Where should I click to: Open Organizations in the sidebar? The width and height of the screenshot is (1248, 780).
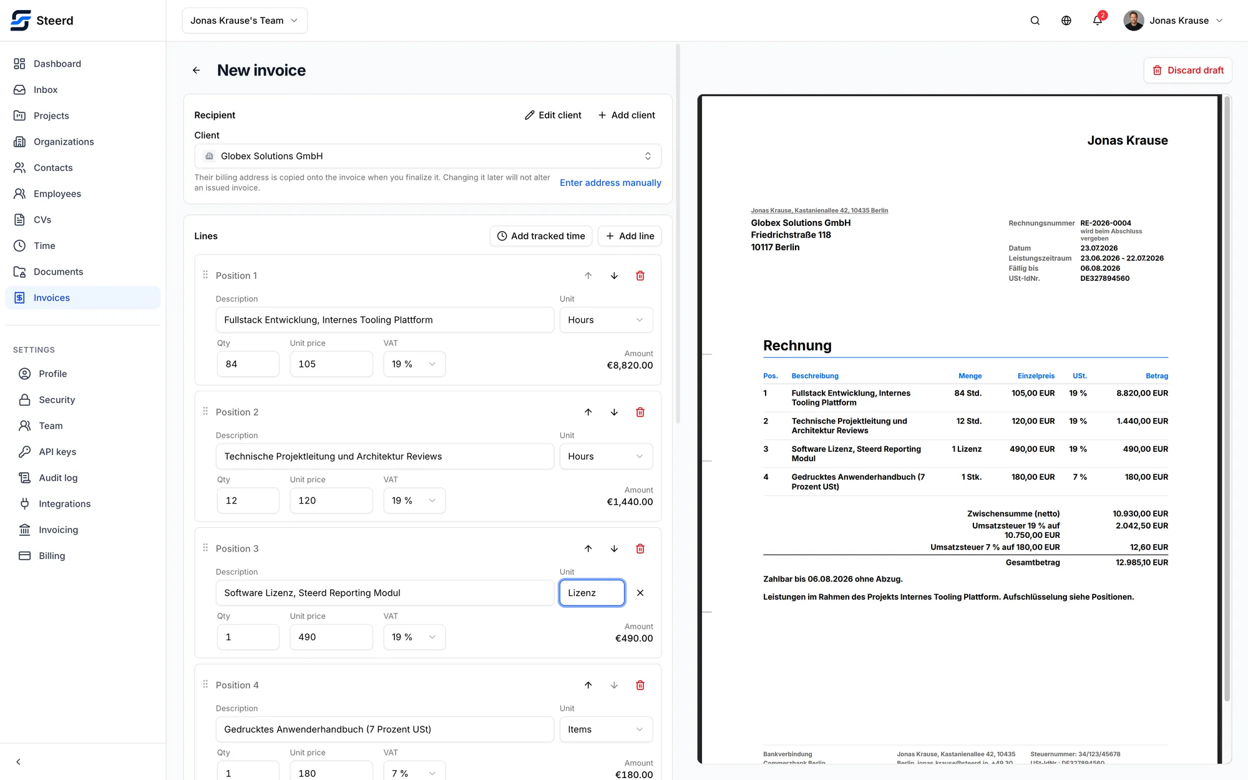[82, 142]
